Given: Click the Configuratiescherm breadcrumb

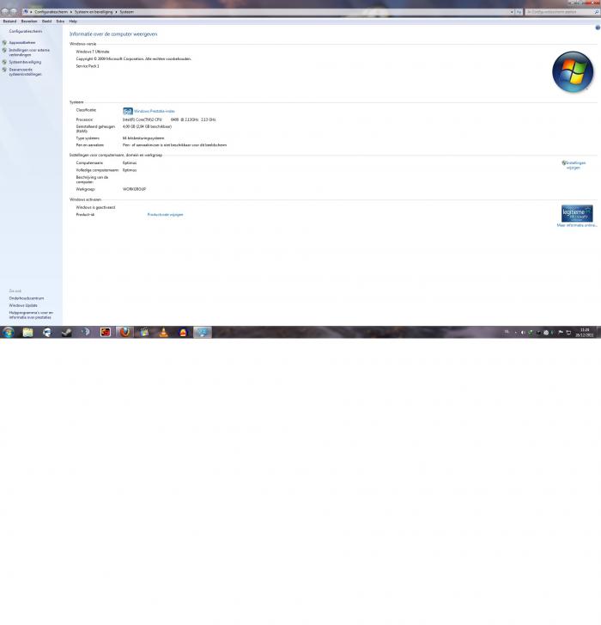Looking at the screenshot, I should click(x=51, y=12).
